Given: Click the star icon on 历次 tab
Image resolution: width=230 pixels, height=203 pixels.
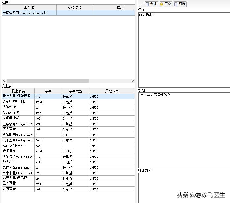Looking at the screenshot, I should coord(161,4).
